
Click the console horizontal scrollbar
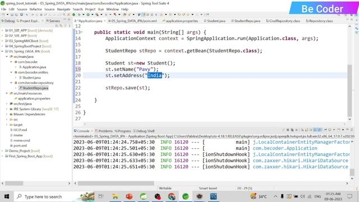click(x=116, y=183)
